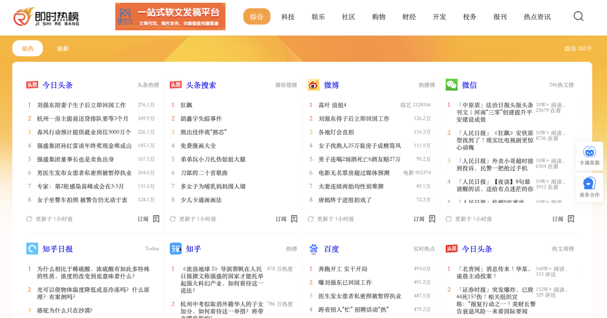Refresh the 今日头条 头条热榜 list

coord(29,219)
